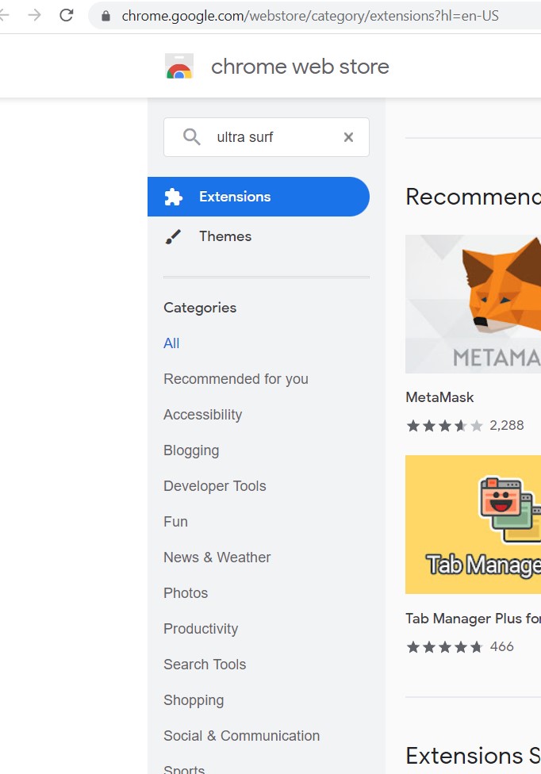
Task: Click in the 'ultra surf' search field
Action: click(267, 137)
